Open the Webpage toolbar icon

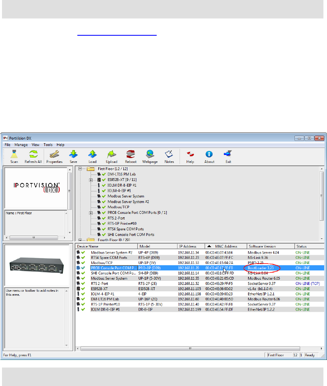[150, 156]
